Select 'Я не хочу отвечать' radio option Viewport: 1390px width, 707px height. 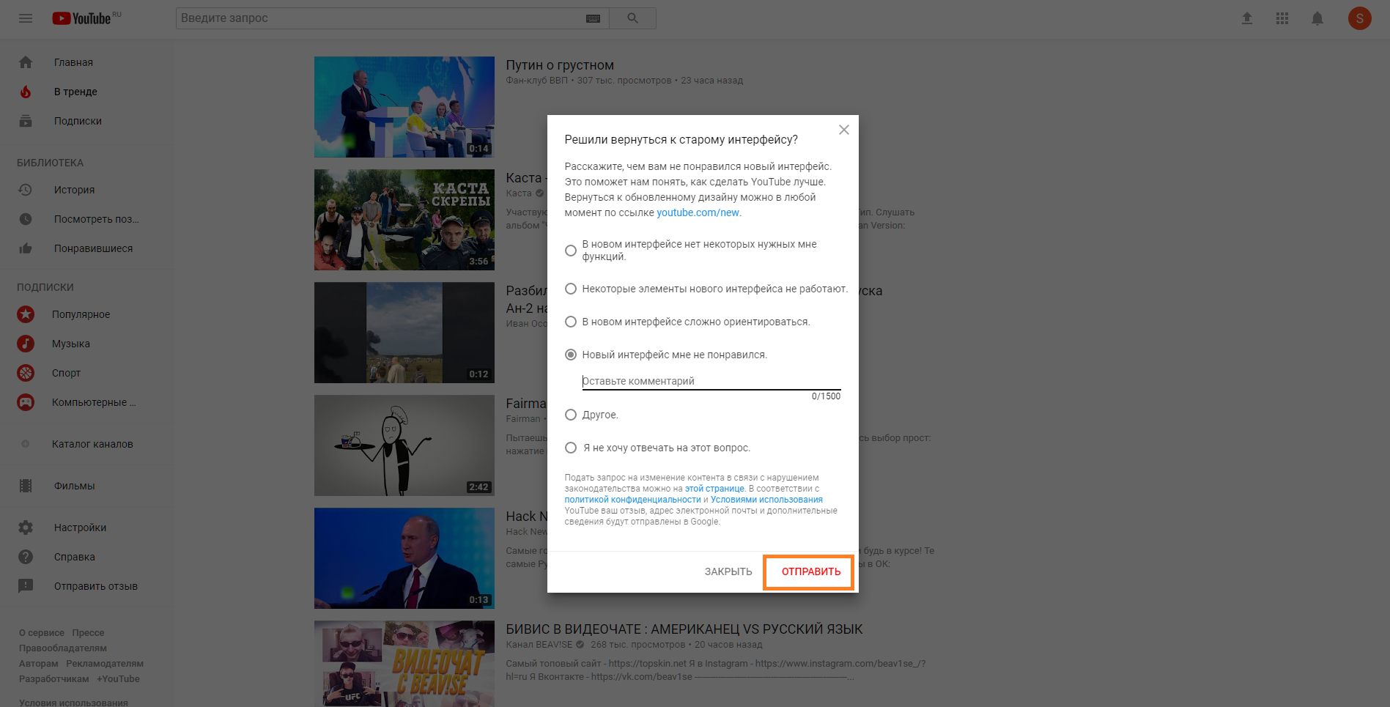[x=571, y=448]
